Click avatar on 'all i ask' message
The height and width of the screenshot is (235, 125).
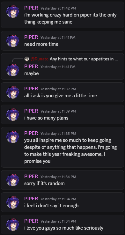pyautogui.click(x=13, y=92)
